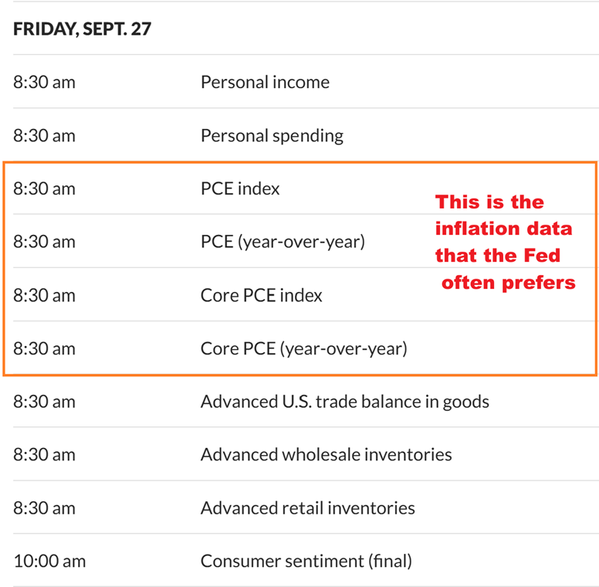The image size is (599, 587).
Task: Select Advanced wholesale inventories event
Action: pos(326,455)
